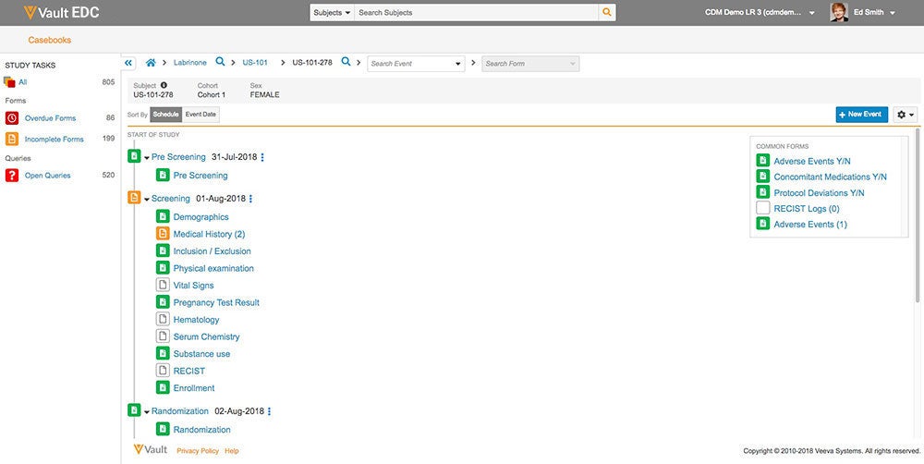This screenshot has width=924, height=464.
Task: Click the subject info icon
Action: pos(164,85)
